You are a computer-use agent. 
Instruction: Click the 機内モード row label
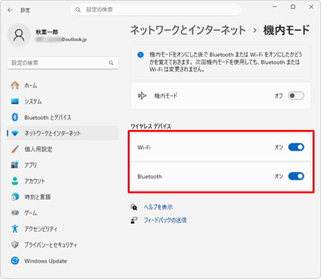[166, 96]
